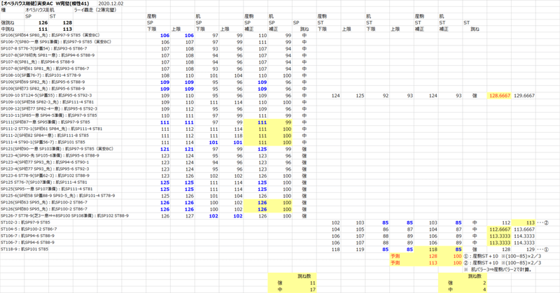Click 強 count 2 in ST 跳ね数
This screenshot has height=293, width=560.
[484, 283]
